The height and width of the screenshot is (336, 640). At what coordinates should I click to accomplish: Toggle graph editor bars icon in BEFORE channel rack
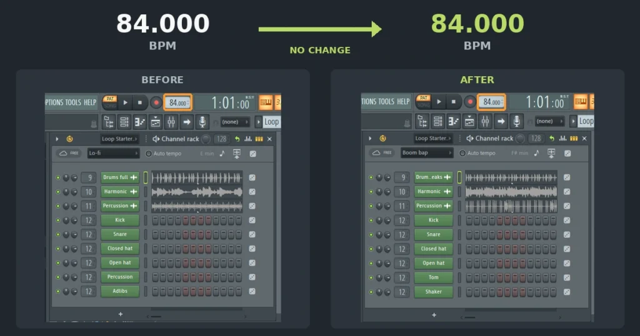[247, 139]
